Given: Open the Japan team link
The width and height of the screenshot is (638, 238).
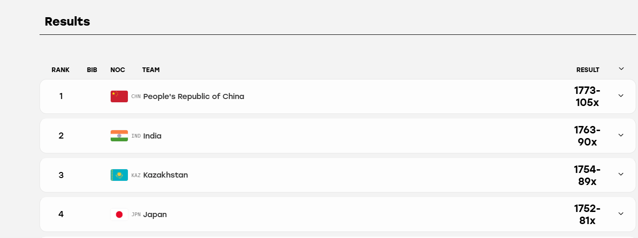Looking at the screenshot, I should click(155, 214).
